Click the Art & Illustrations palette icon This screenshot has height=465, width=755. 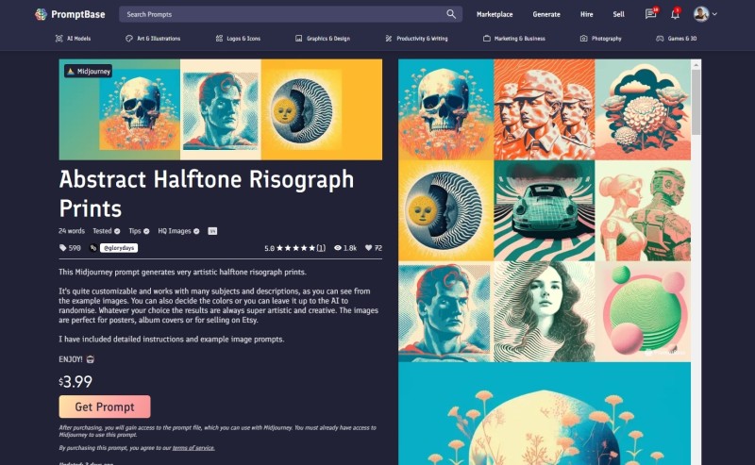pos(129,39)
